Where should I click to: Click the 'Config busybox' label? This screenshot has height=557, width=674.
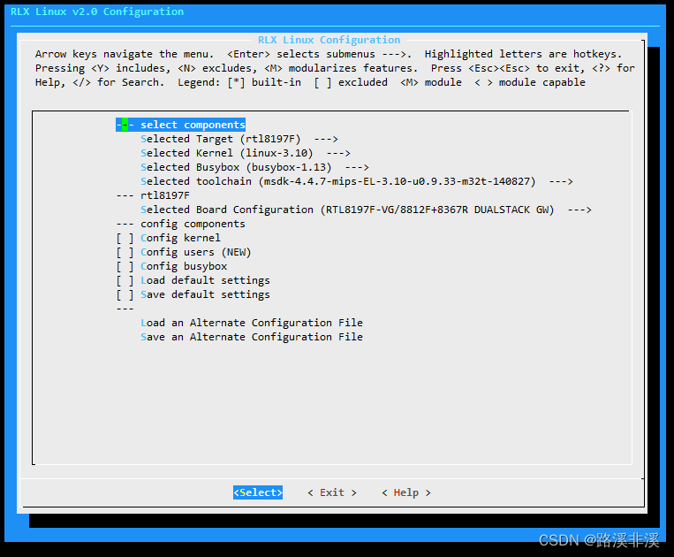[x=184, y=266]
